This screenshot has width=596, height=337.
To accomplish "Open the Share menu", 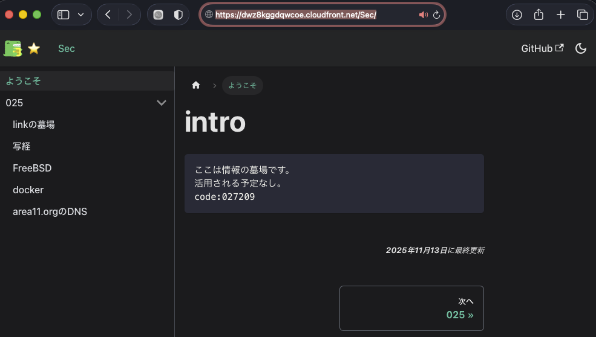I will coord(539,14).
